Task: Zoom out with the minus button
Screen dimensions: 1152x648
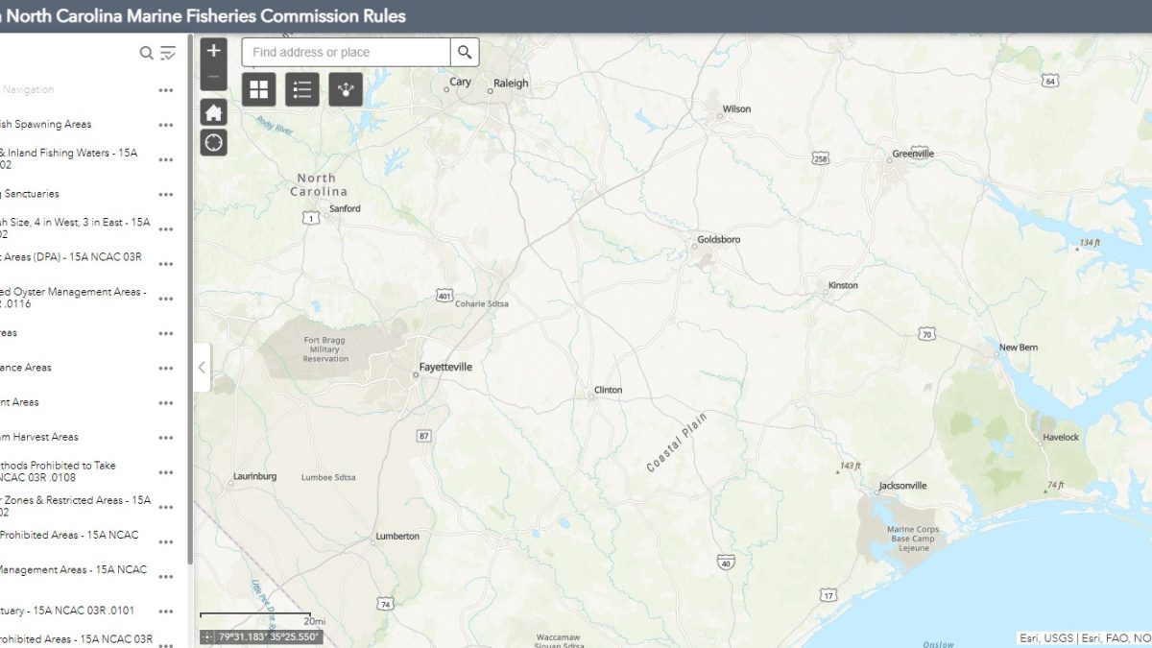Action: 213,77
